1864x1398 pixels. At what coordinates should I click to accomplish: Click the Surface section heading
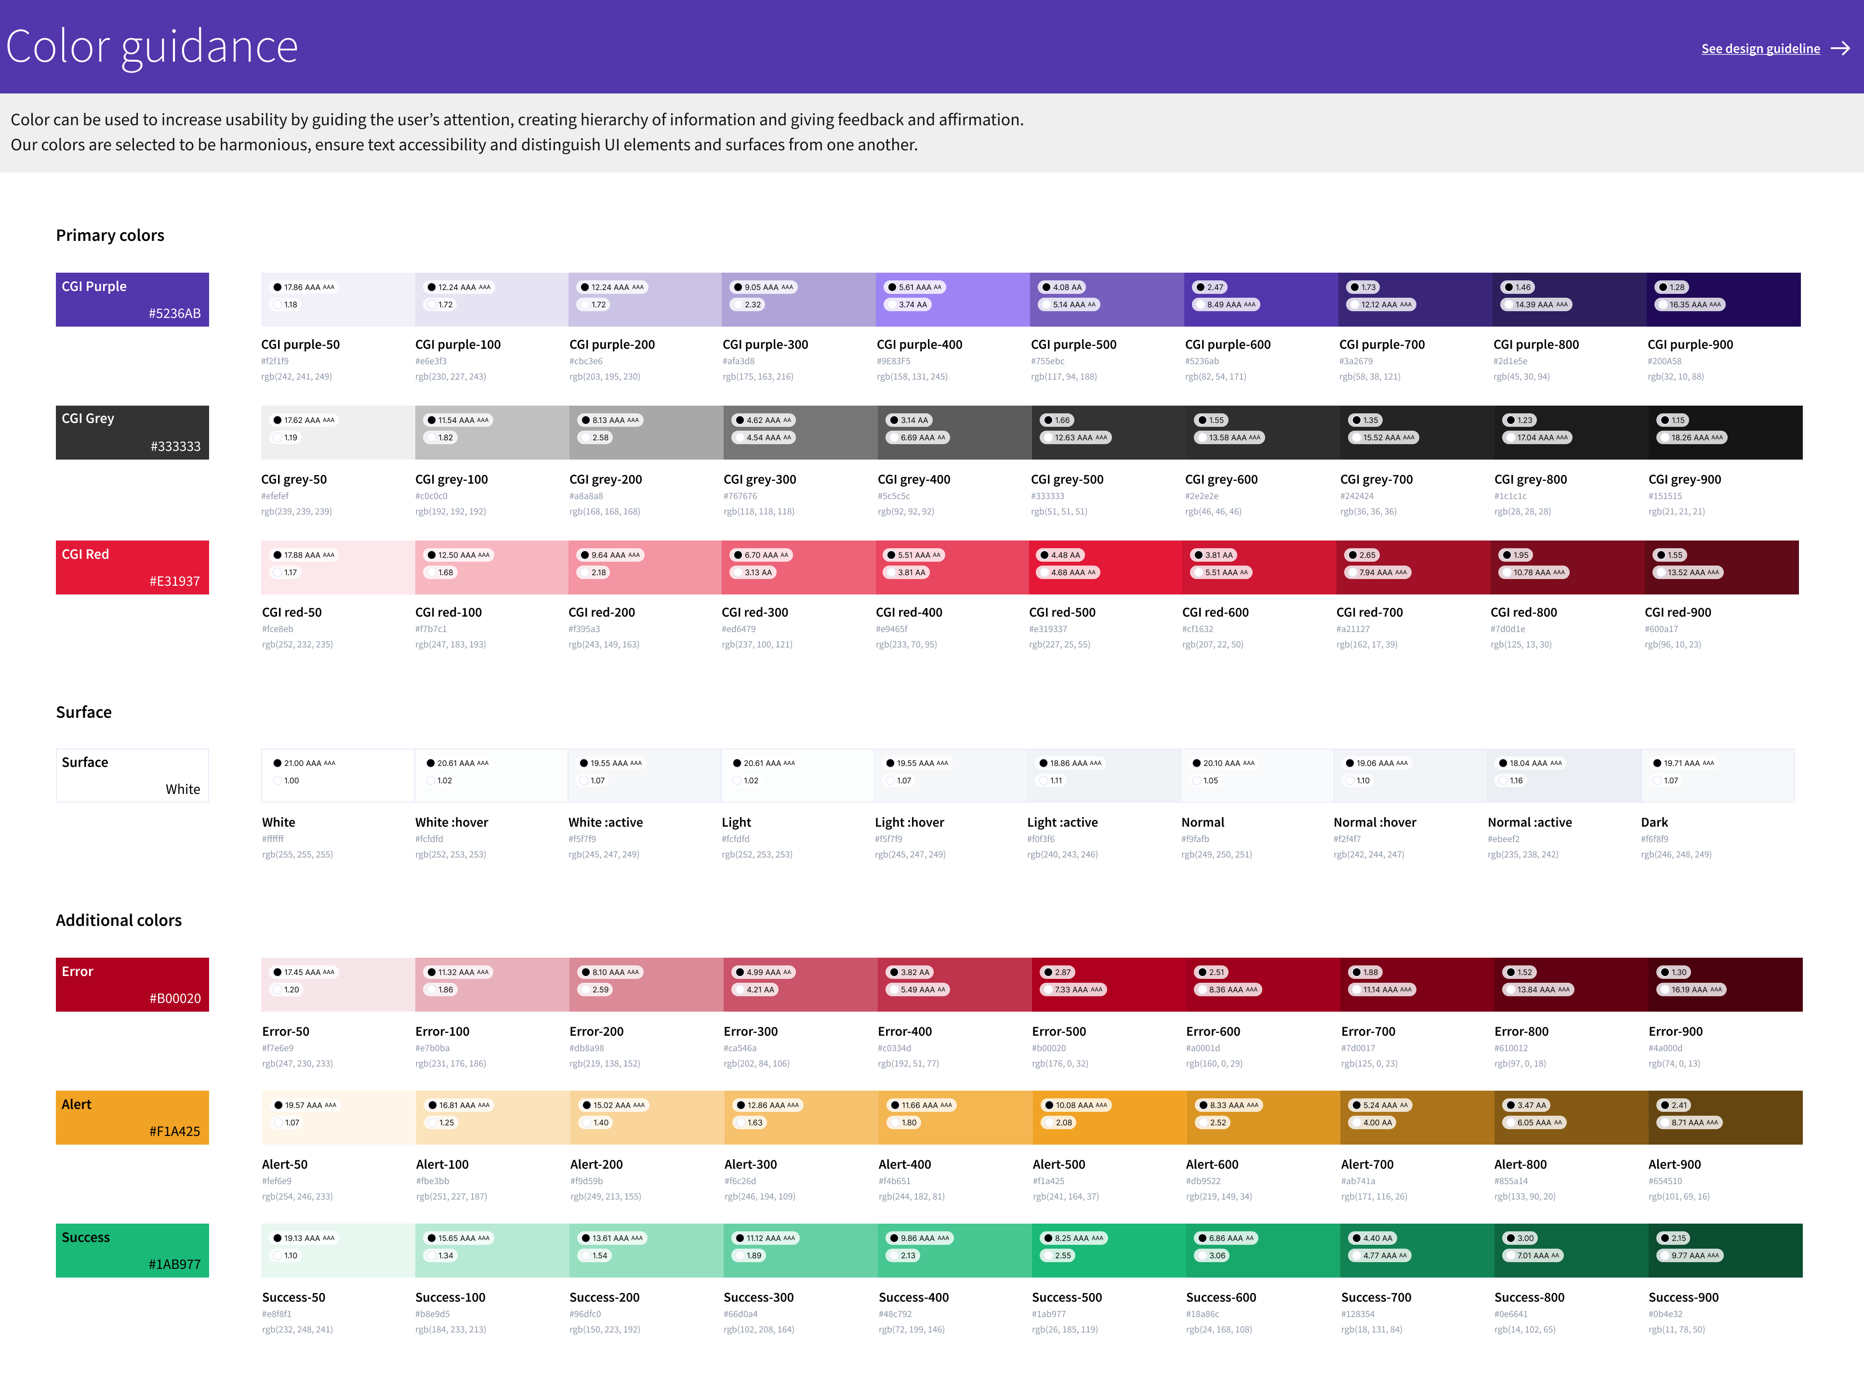83,712
